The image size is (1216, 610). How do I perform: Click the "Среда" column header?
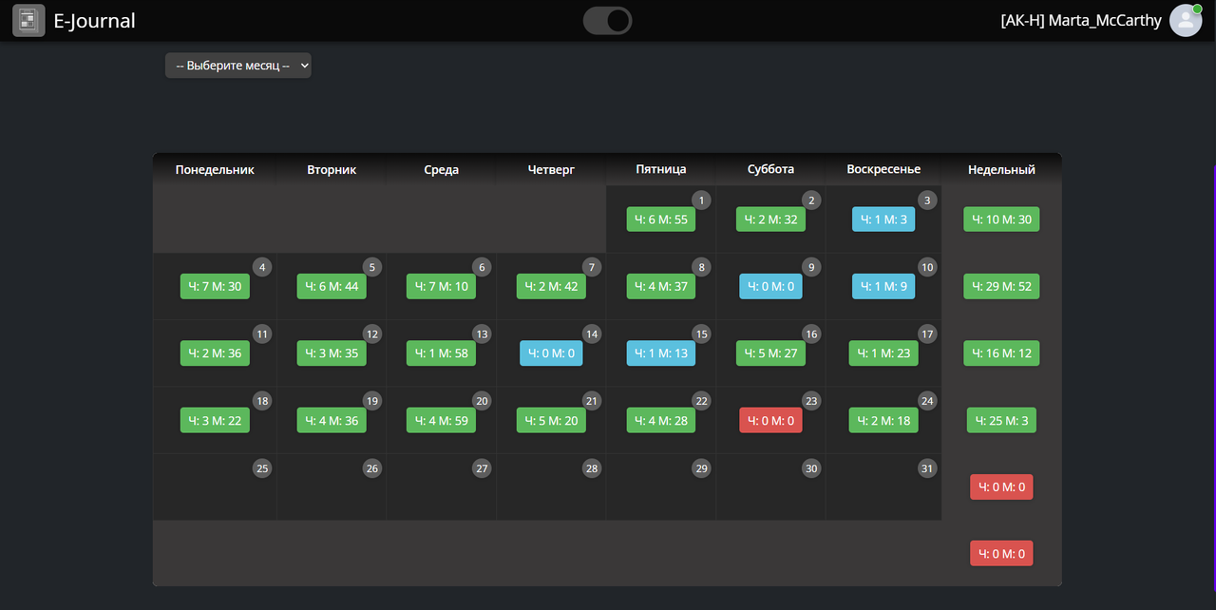point(441,169)
